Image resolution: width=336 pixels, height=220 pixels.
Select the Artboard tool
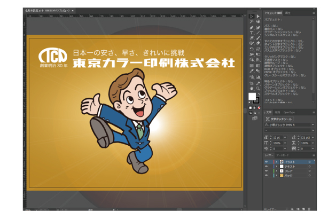252,83
